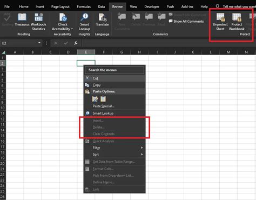Expand the Check Accessibility dropdown
This screenshot has width=256, height=200.
(72, 29)
